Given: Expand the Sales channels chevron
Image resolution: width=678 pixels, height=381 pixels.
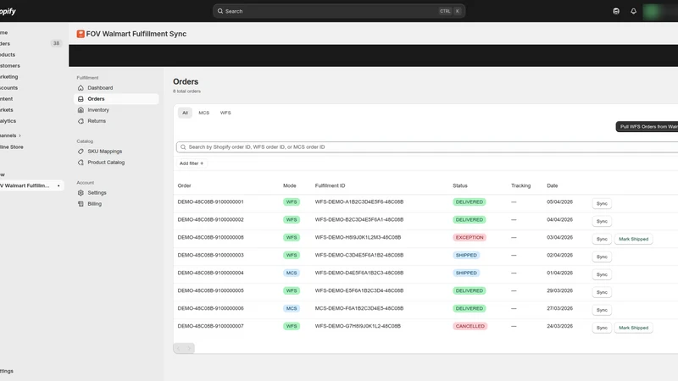Looking at the screenshot, I should coord(19,135).
